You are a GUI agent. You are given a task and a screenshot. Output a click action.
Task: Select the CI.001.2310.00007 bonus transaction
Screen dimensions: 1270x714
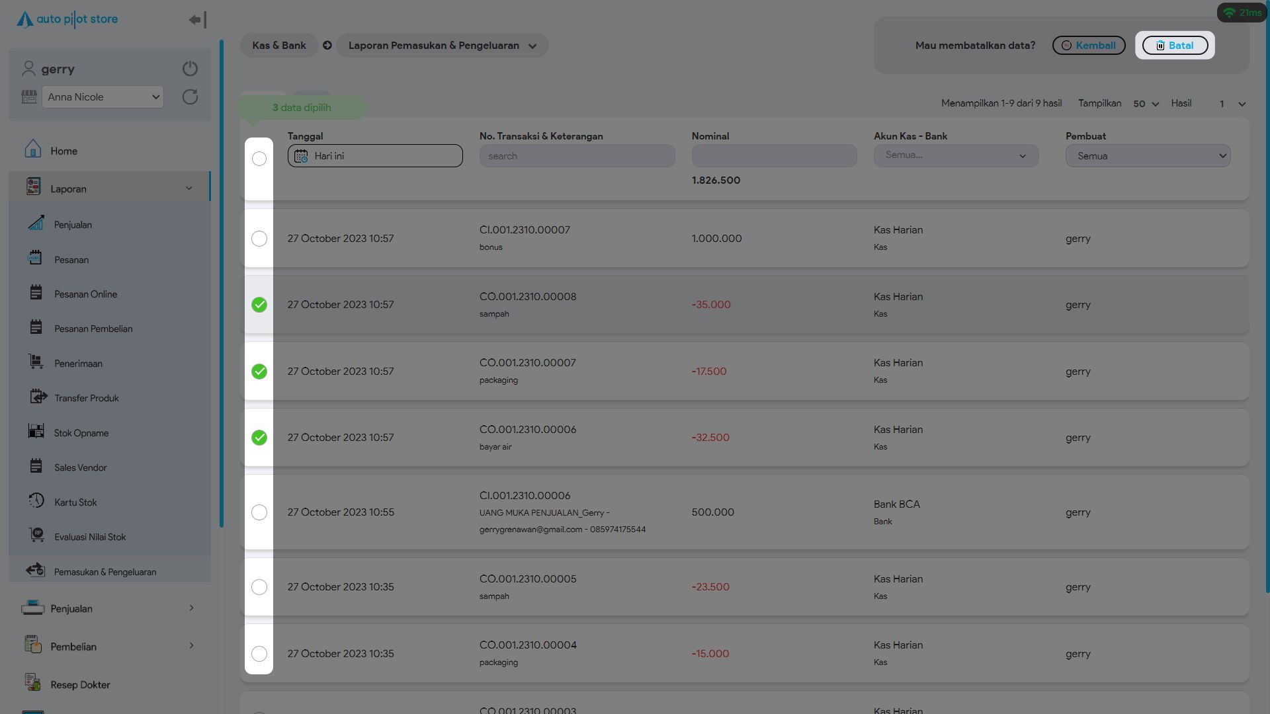259,239
